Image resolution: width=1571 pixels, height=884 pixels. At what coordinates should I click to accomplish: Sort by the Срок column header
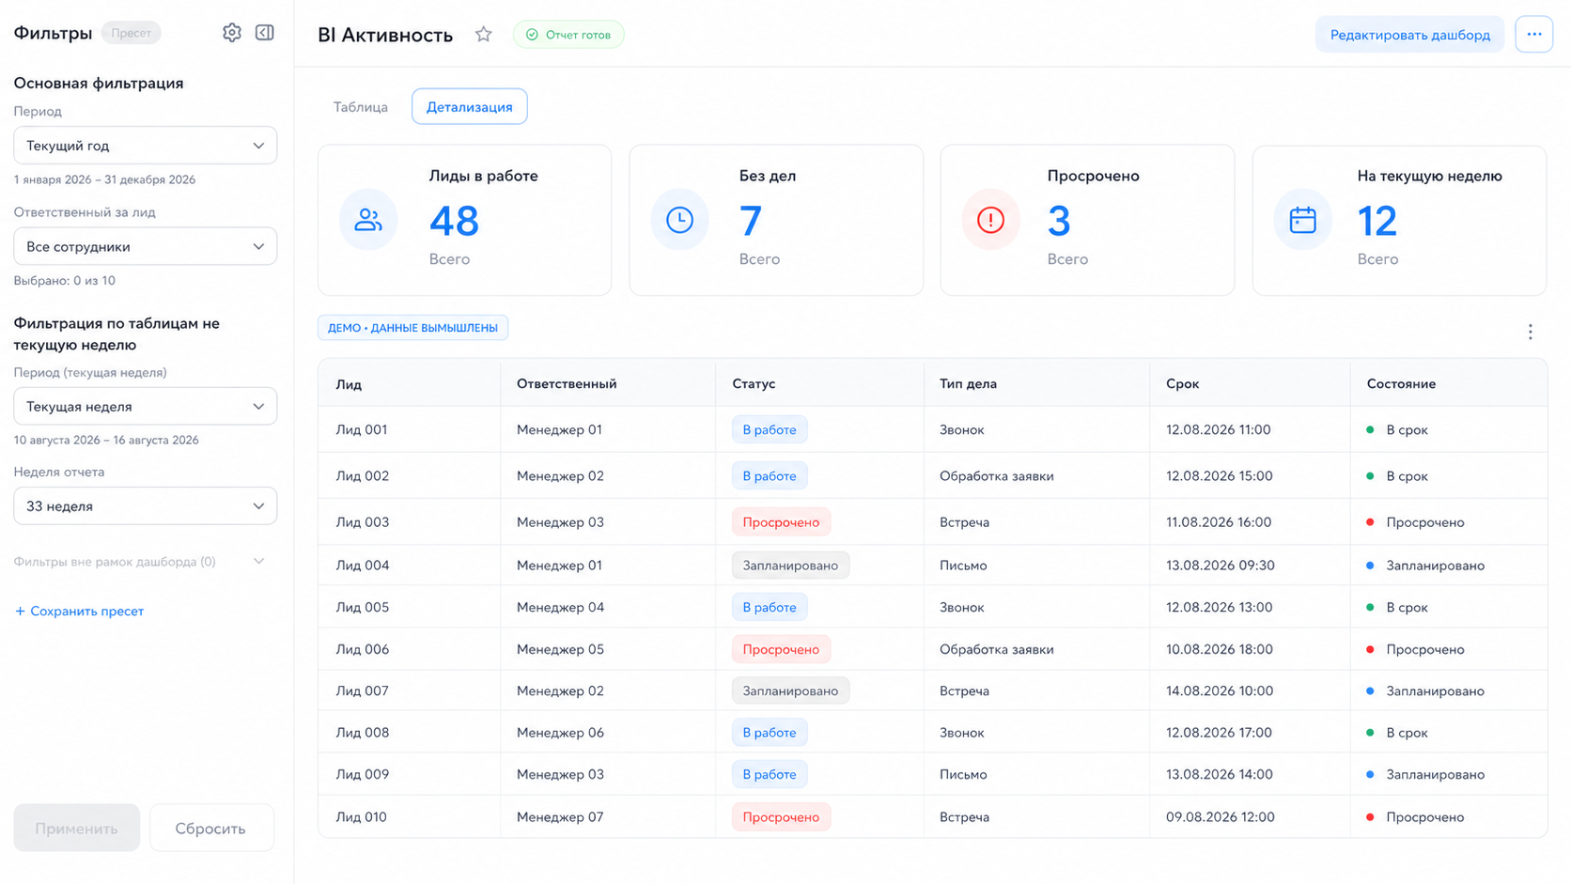pos(1183,383)
